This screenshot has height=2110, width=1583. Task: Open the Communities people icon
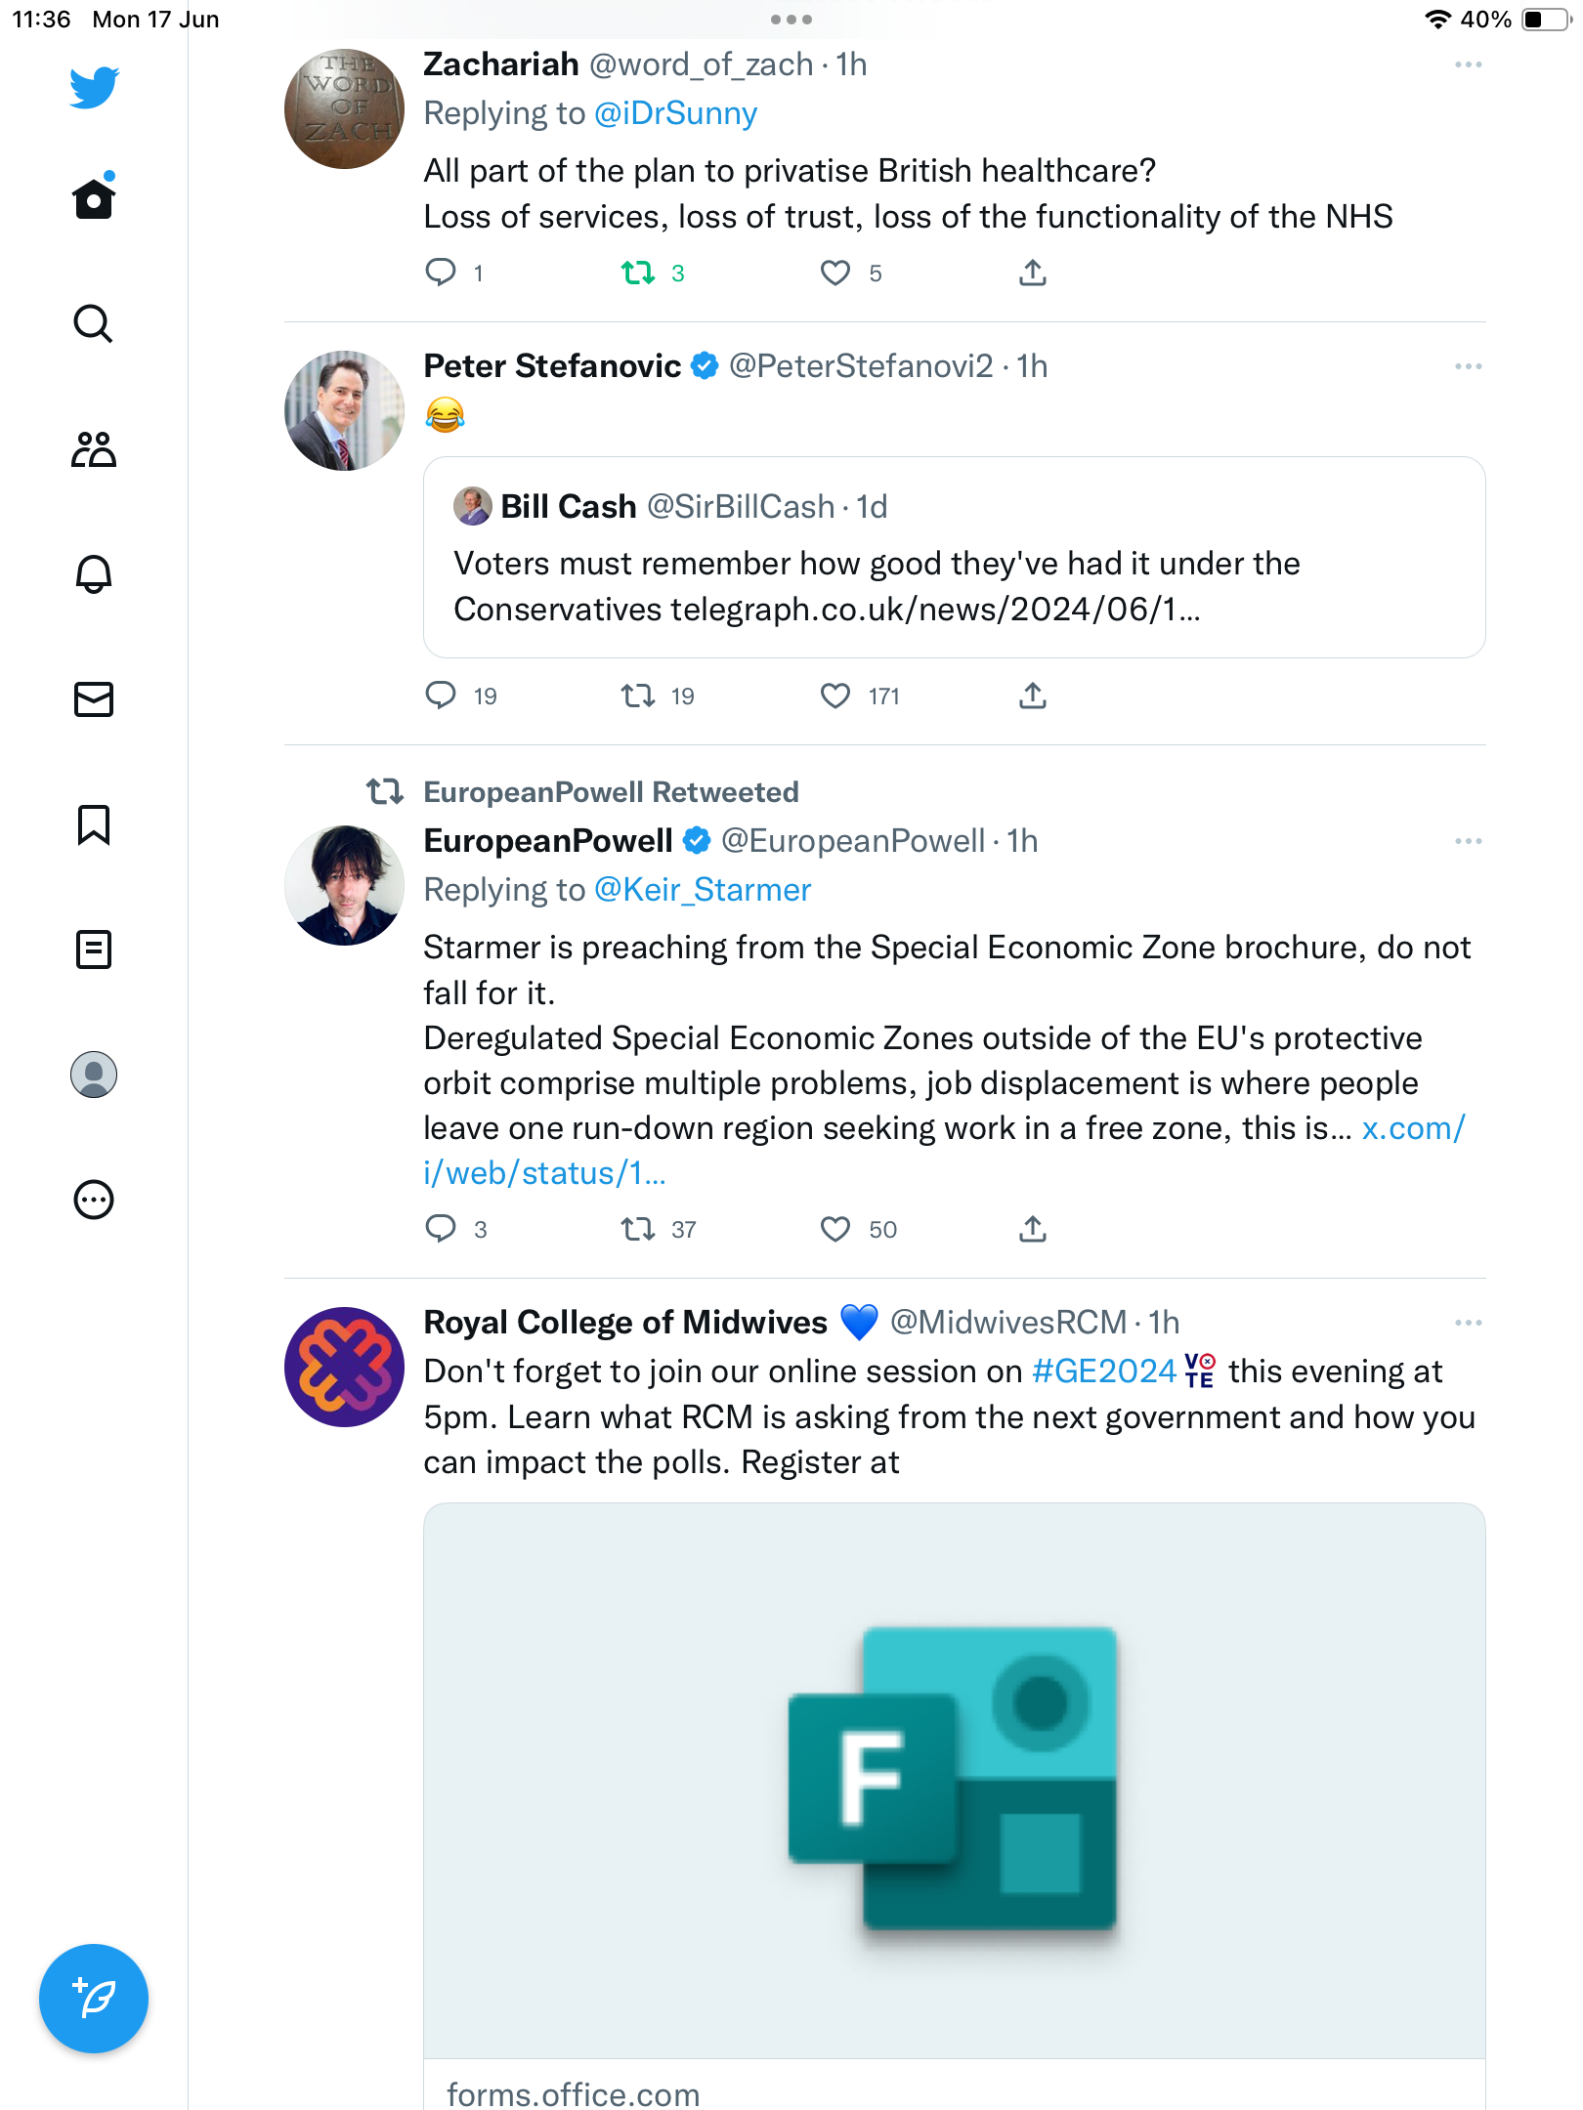click(94, 449)
